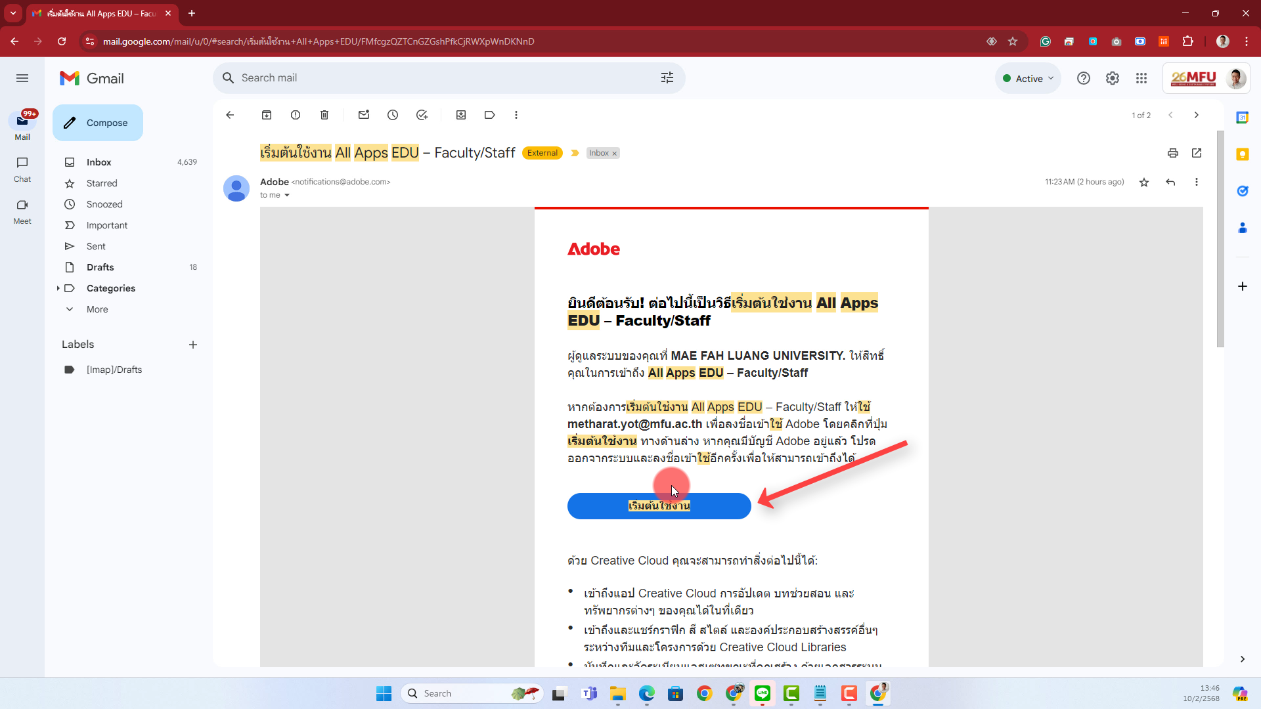Open a new Chrome tab
This screenshot has height=709, width=1261.
pyautogui.click(x=192, y=13)
